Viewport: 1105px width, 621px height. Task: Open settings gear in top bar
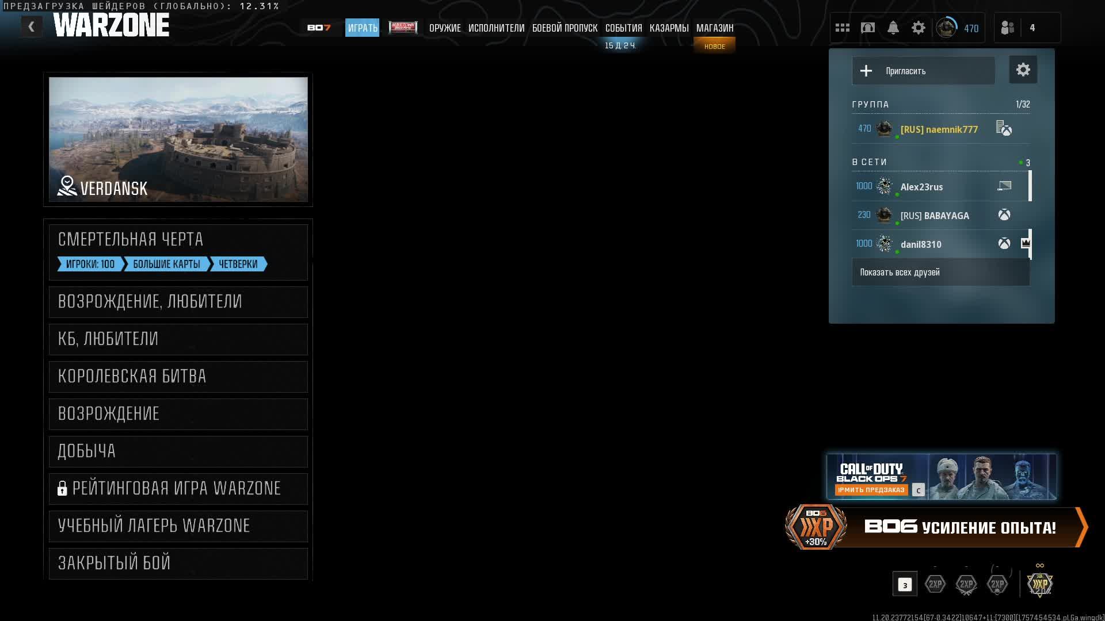[919, 28]
